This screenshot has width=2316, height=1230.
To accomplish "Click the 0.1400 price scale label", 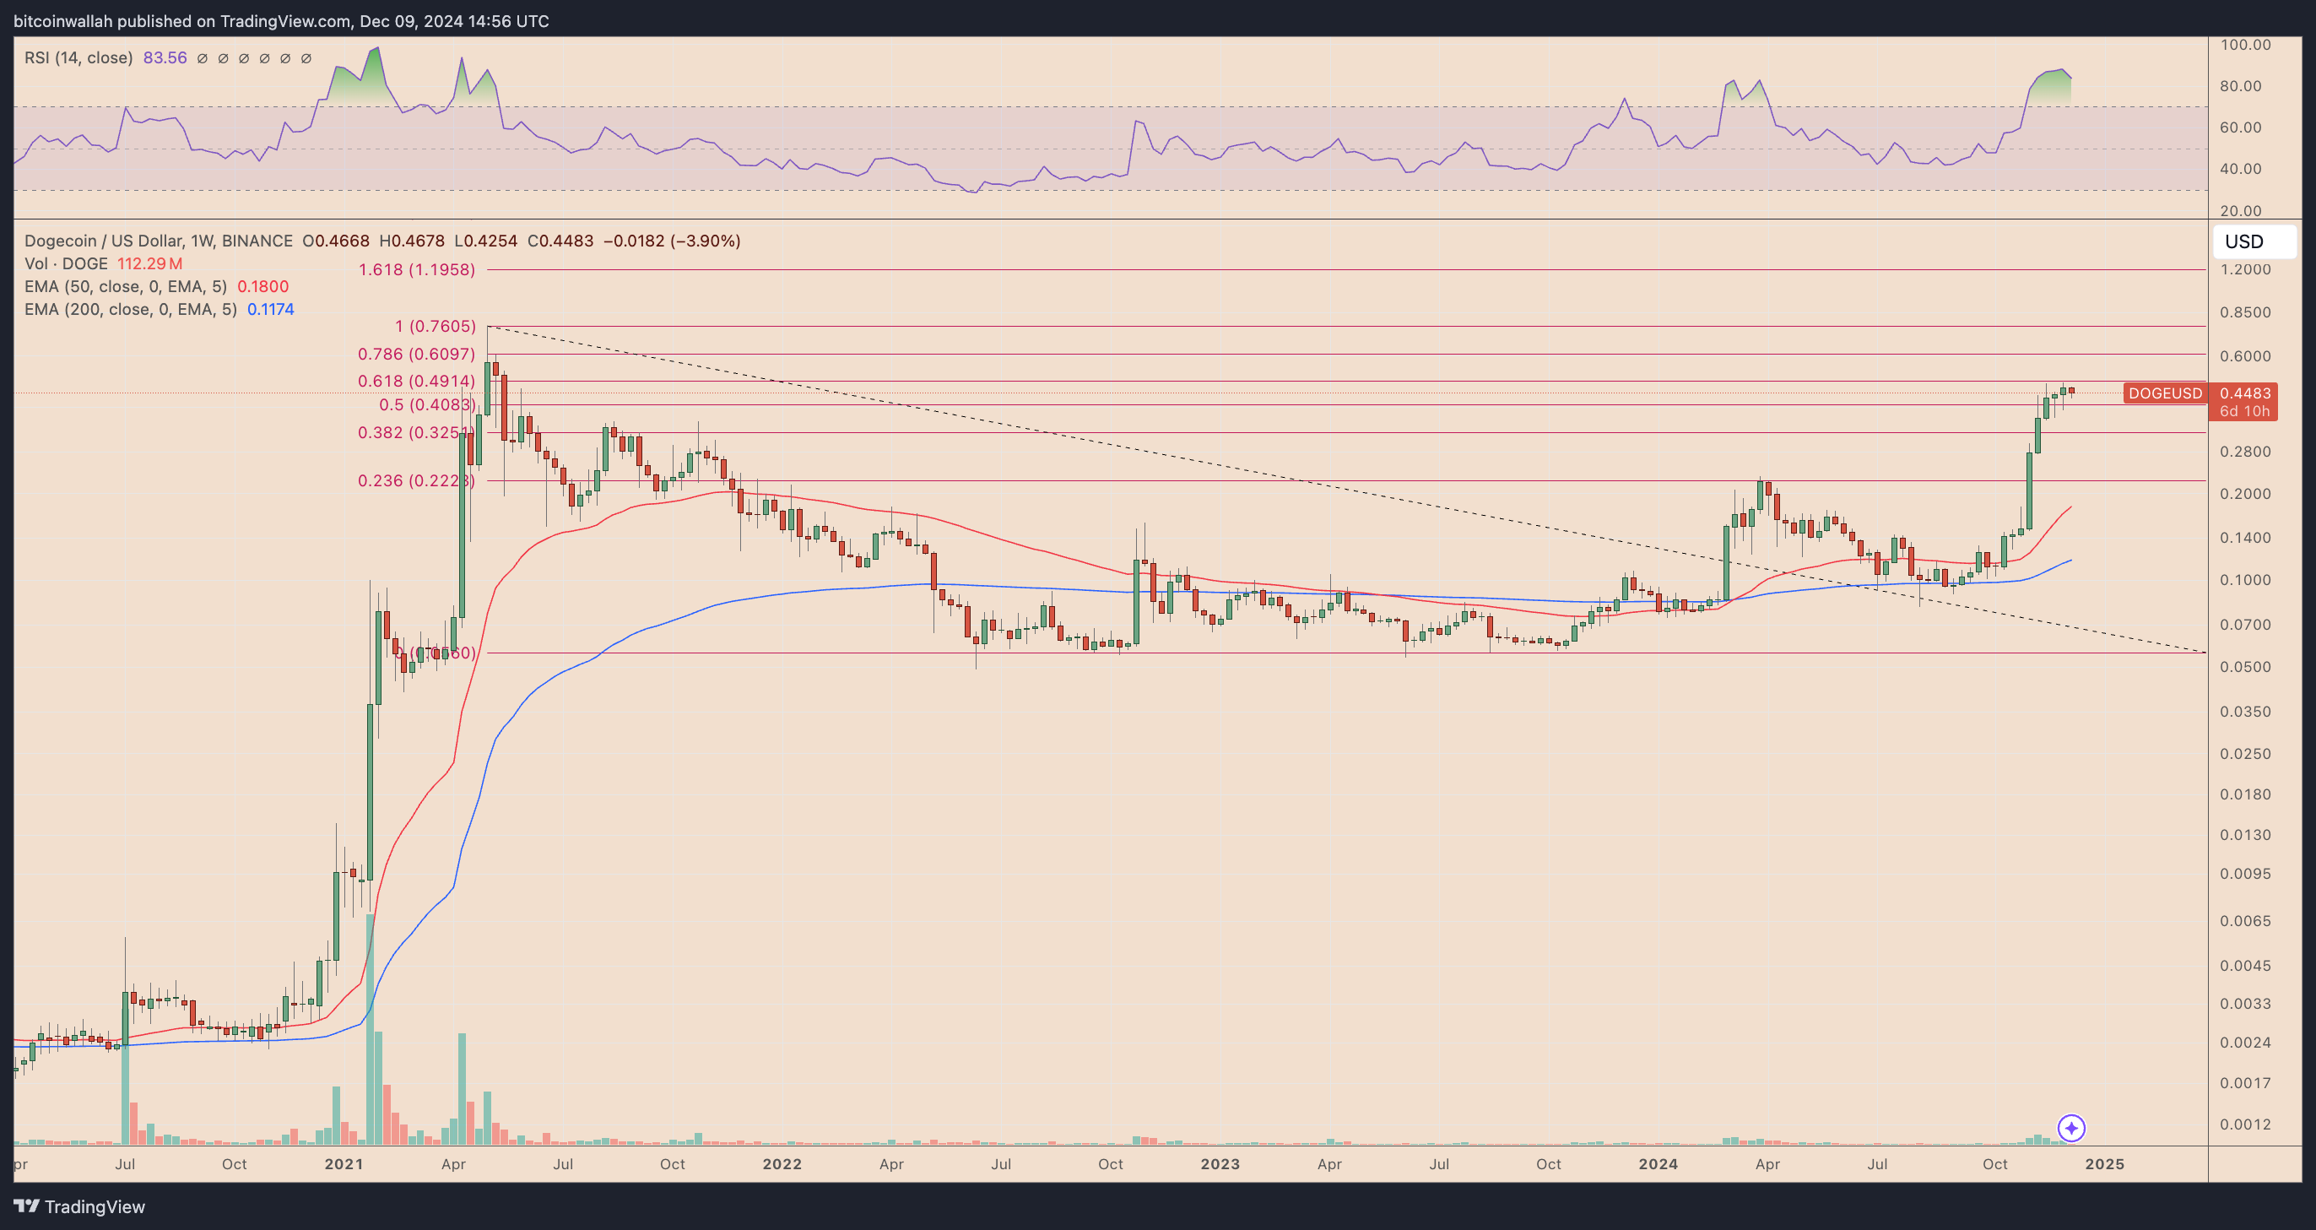I will [x=2245, y=538].
